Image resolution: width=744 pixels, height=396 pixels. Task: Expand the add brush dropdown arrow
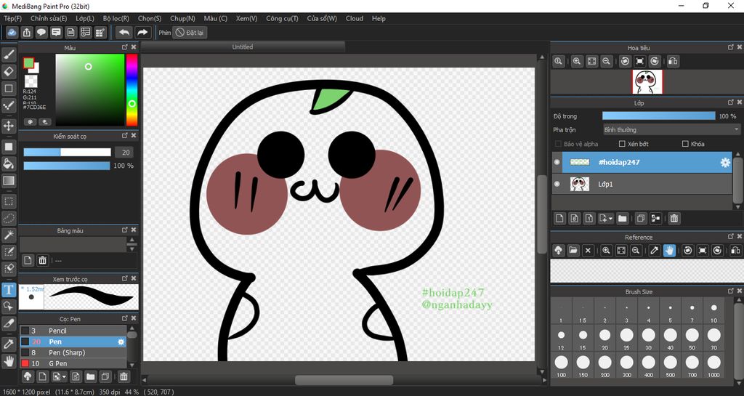(x=64, y=377)
